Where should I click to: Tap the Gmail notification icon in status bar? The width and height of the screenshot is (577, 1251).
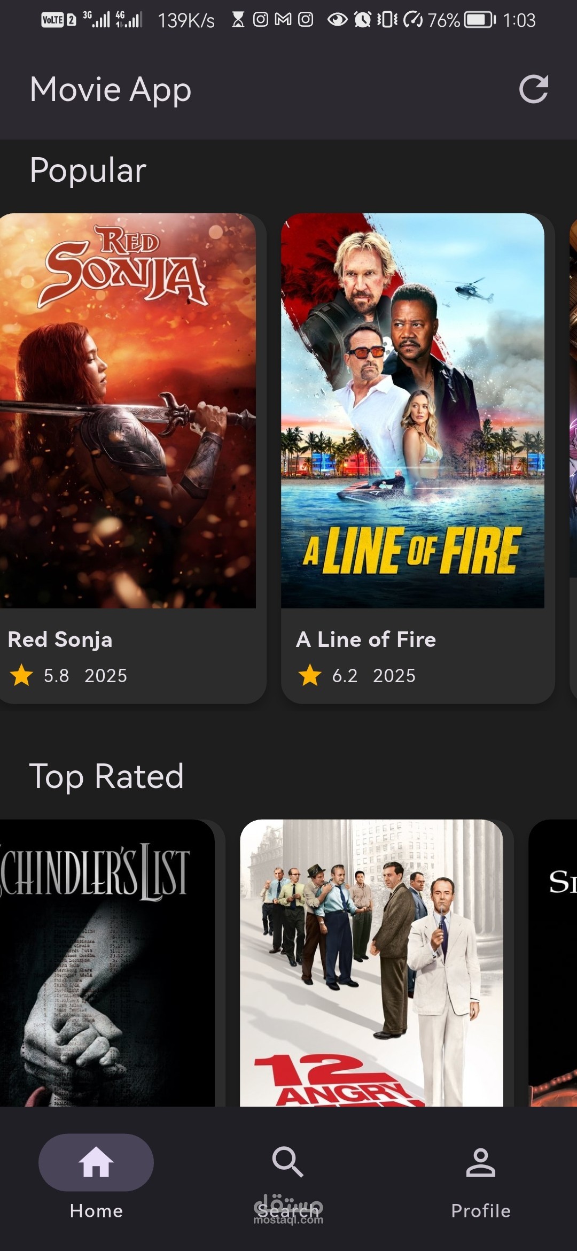tap(283, 20)
